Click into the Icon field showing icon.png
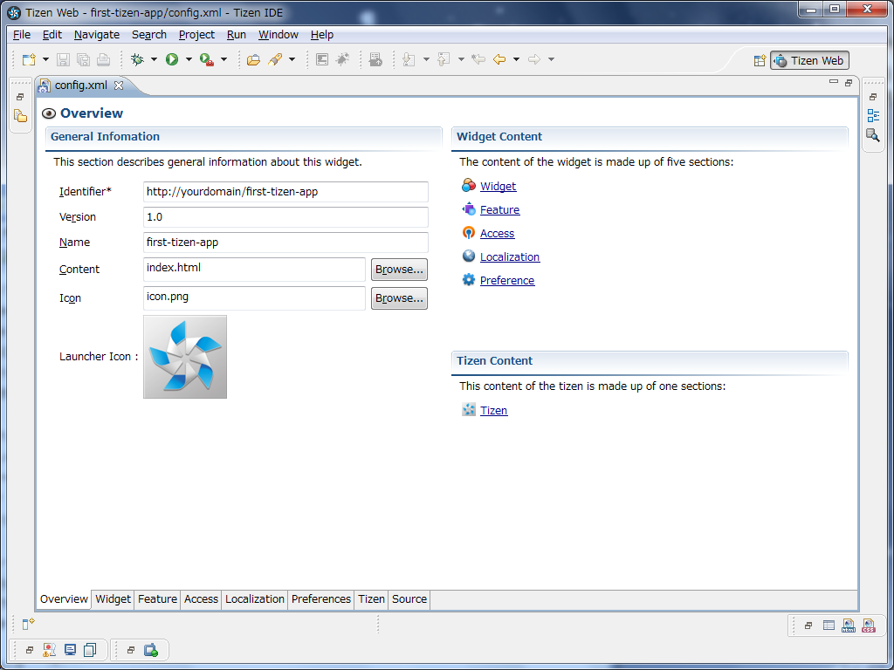The width and height of the screenshot is (894, 670). [x=254, y=298]
